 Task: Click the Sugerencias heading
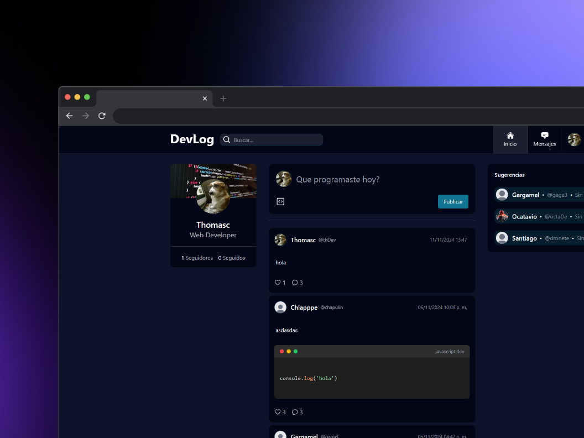point(509,175)
